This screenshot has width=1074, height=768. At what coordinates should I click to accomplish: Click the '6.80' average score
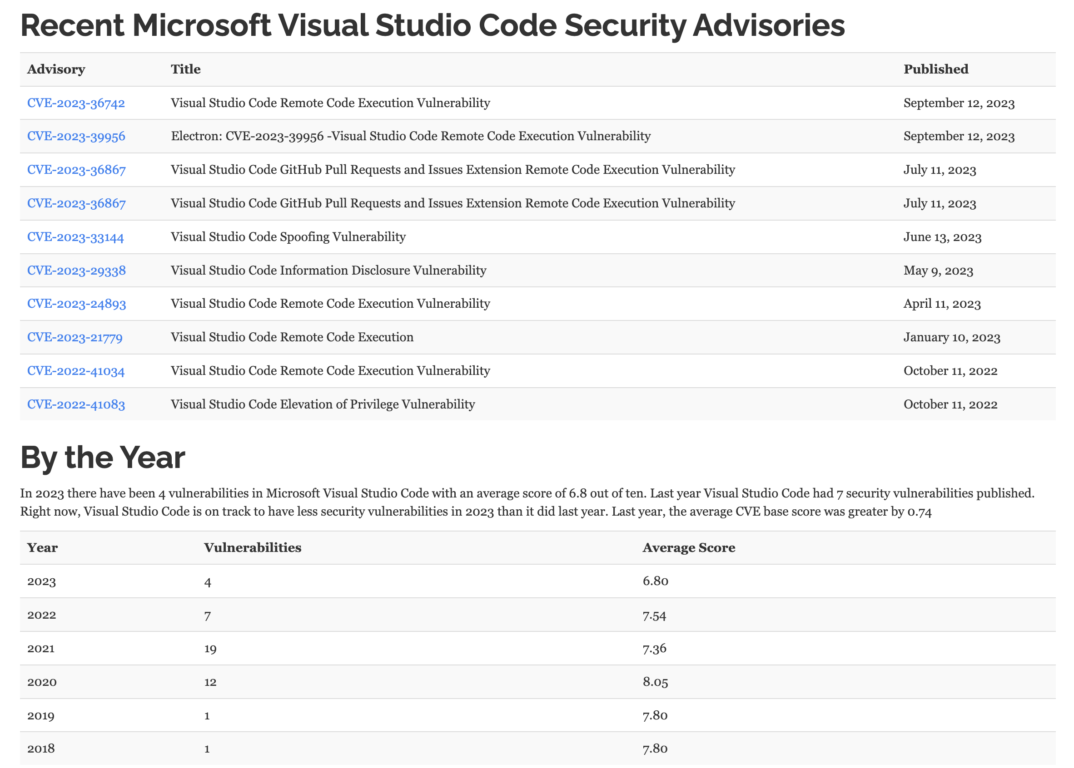pos(655,581)
